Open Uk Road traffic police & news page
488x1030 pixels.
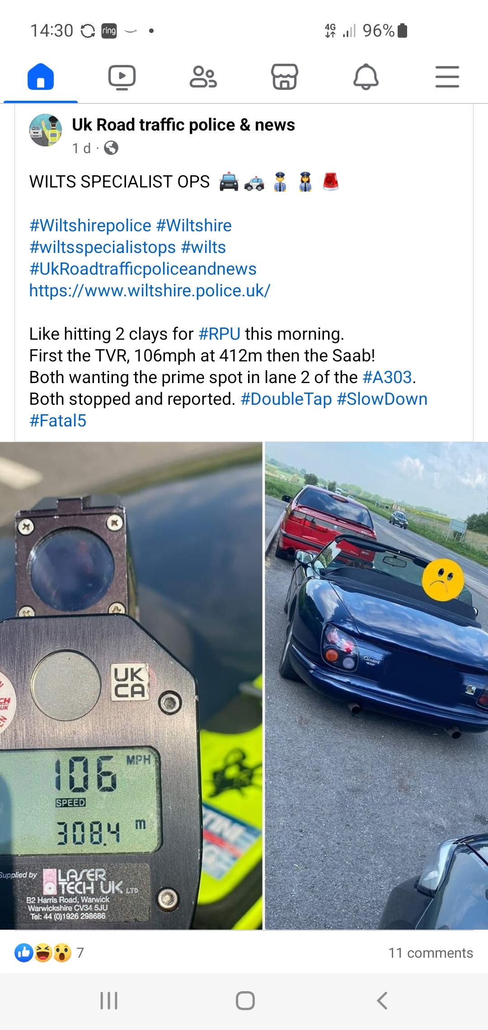[183, 125]
